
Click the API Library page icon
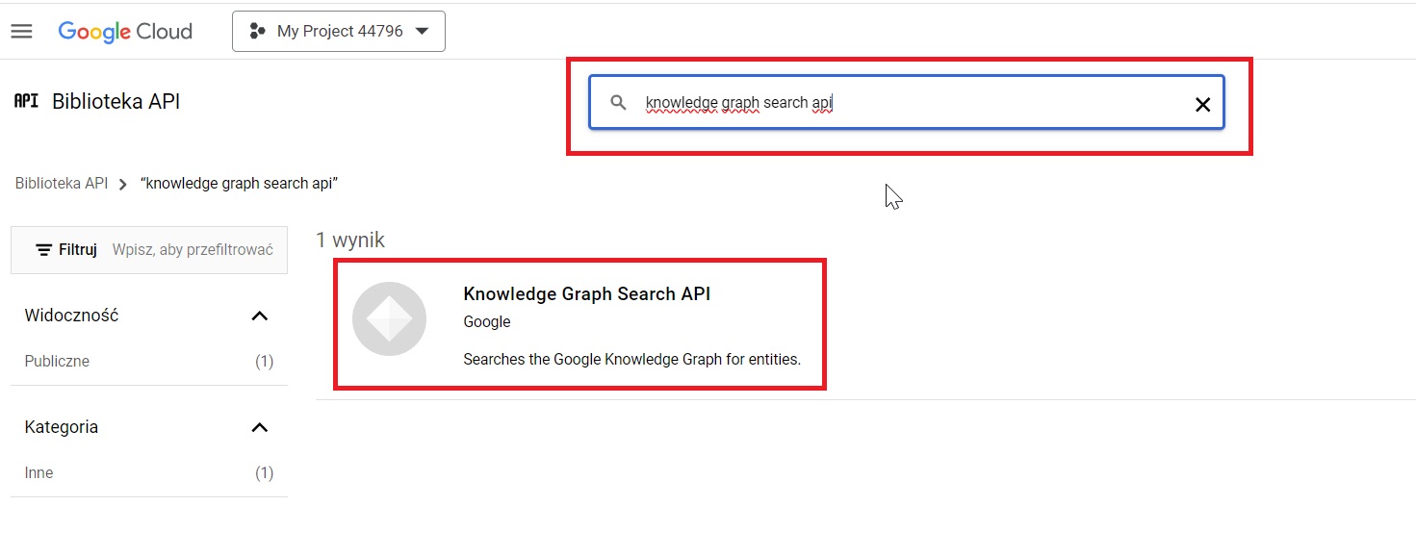pos(25,99)
